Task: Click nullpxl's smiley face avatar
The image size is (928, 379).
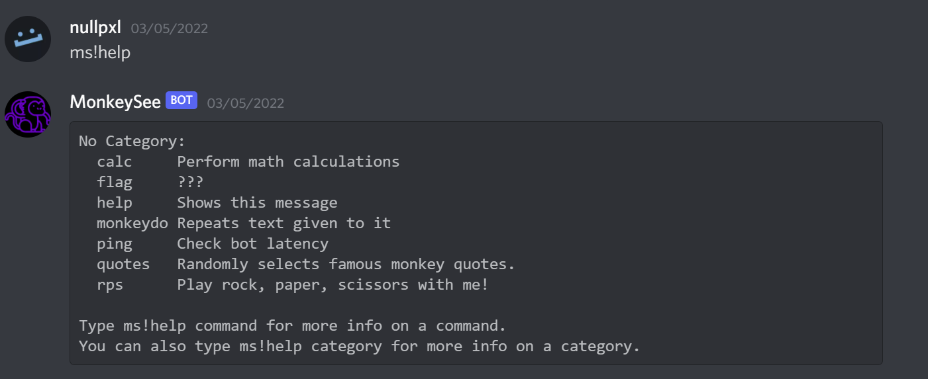Action: (x=28, y=39)
